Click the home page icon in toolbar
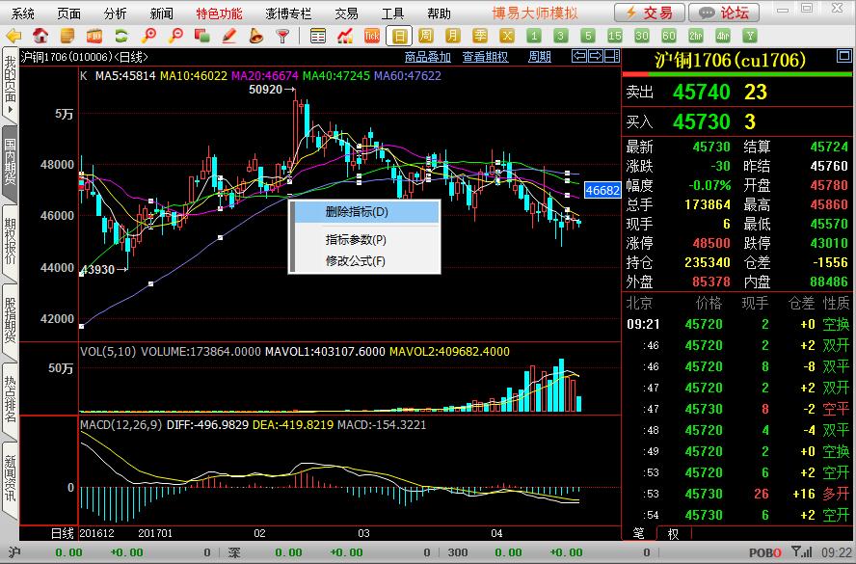856x564 pixels. tap(40, 37)
